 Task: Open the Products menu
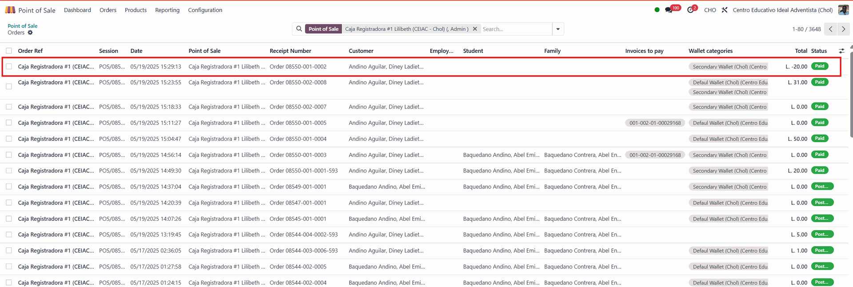click(136, 10)
